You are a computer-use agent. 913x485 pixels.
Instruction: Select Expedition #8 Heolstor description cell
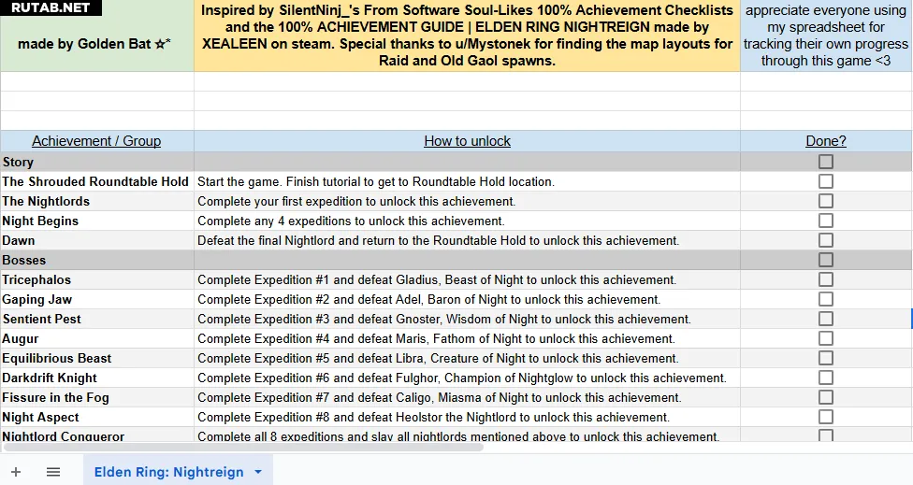click(x=467, y=417)
